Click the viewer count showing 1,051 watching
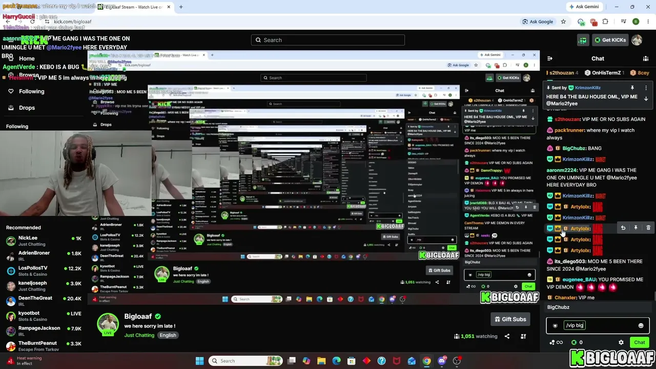The width and height of the screenshot is (656, 369). tap(476, 336)
